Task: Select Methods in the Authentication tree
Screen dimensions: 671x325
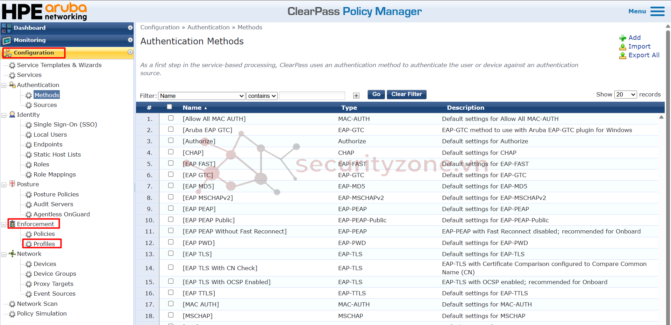Action: (47, 95)
